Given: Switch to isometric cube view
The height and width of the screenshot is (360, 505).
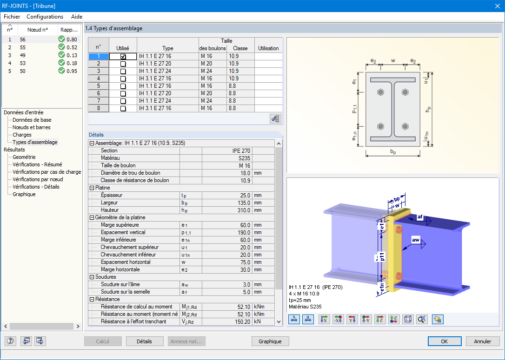Looking at the screenshot, I should 408,319.
